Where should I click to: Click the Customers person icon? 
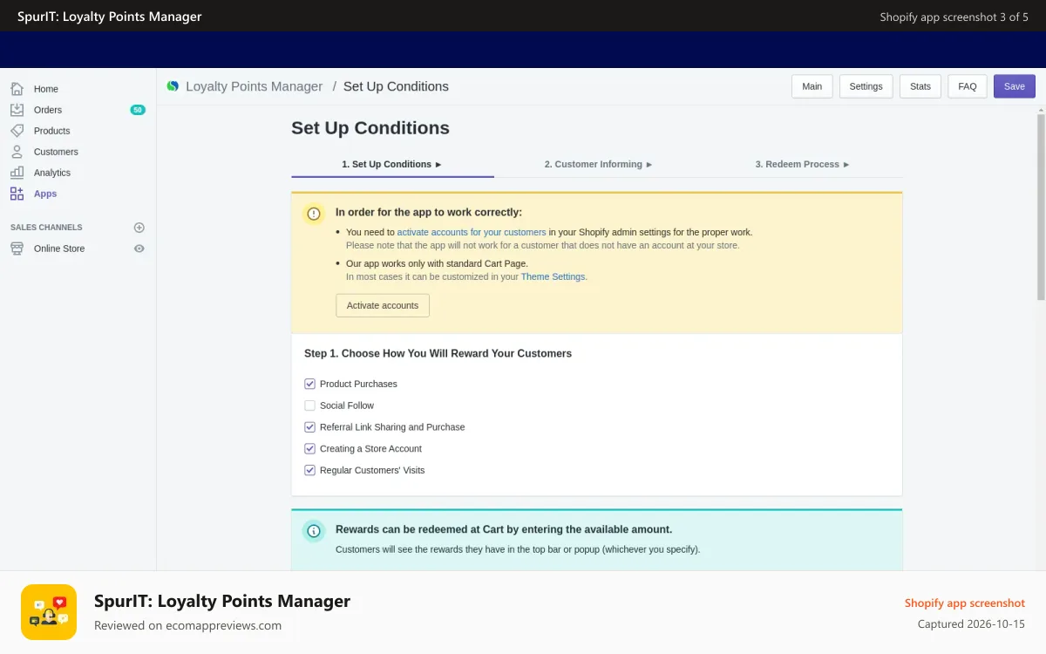[x=17, y=152]
